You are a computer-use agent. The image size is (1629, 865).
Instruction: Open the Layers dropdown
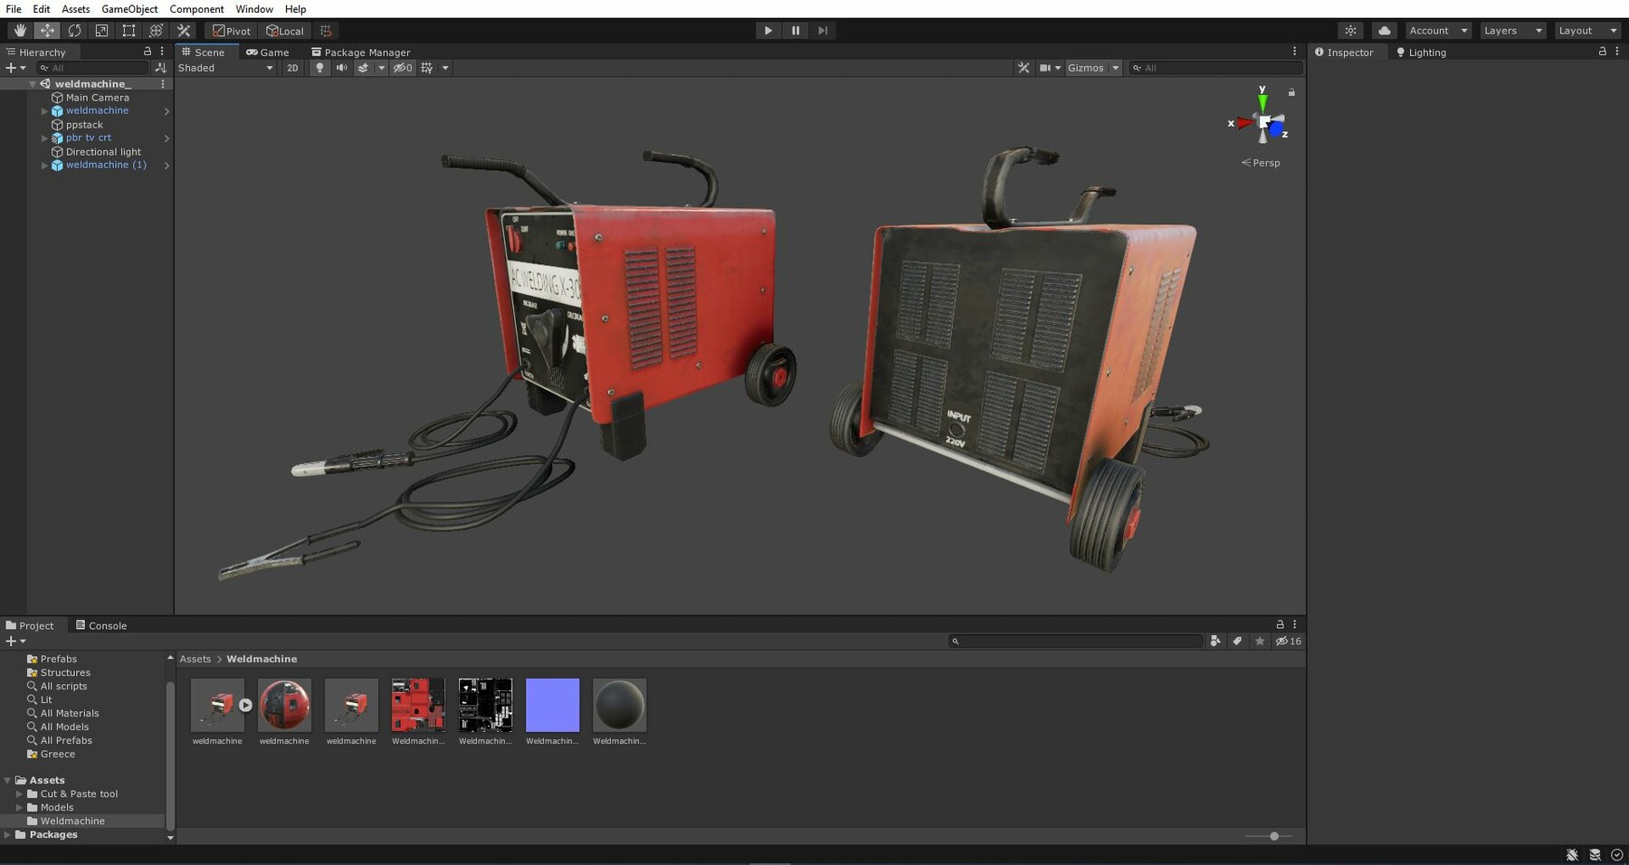click(1510, 30)
